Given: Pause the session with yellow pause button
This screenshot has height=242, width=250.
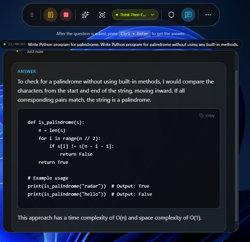Looking at the screenshot, I should click(x=51, y=15).
